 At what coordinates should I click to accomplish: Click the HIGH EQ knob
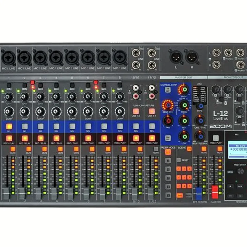tap(185, 90)
